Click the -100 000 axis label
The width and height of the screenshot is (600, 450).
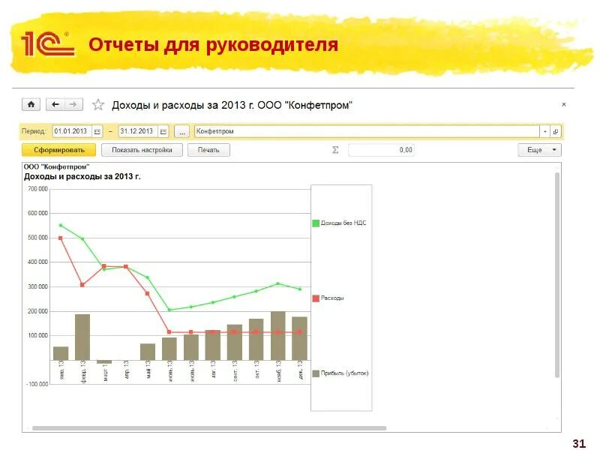(x=37, y=384)
